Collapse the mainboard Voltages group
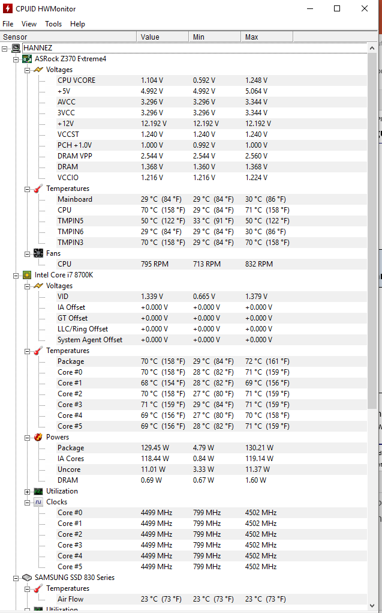 tap(28, 70)
